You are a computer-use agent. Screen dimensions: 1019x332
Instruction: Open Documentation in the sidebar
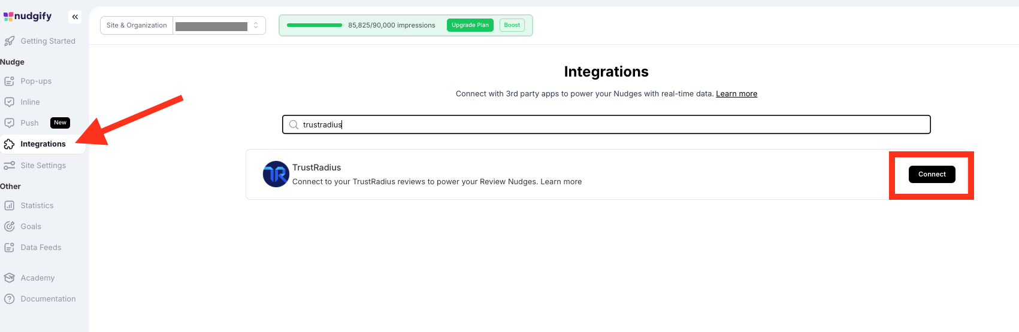coord(48,299)
